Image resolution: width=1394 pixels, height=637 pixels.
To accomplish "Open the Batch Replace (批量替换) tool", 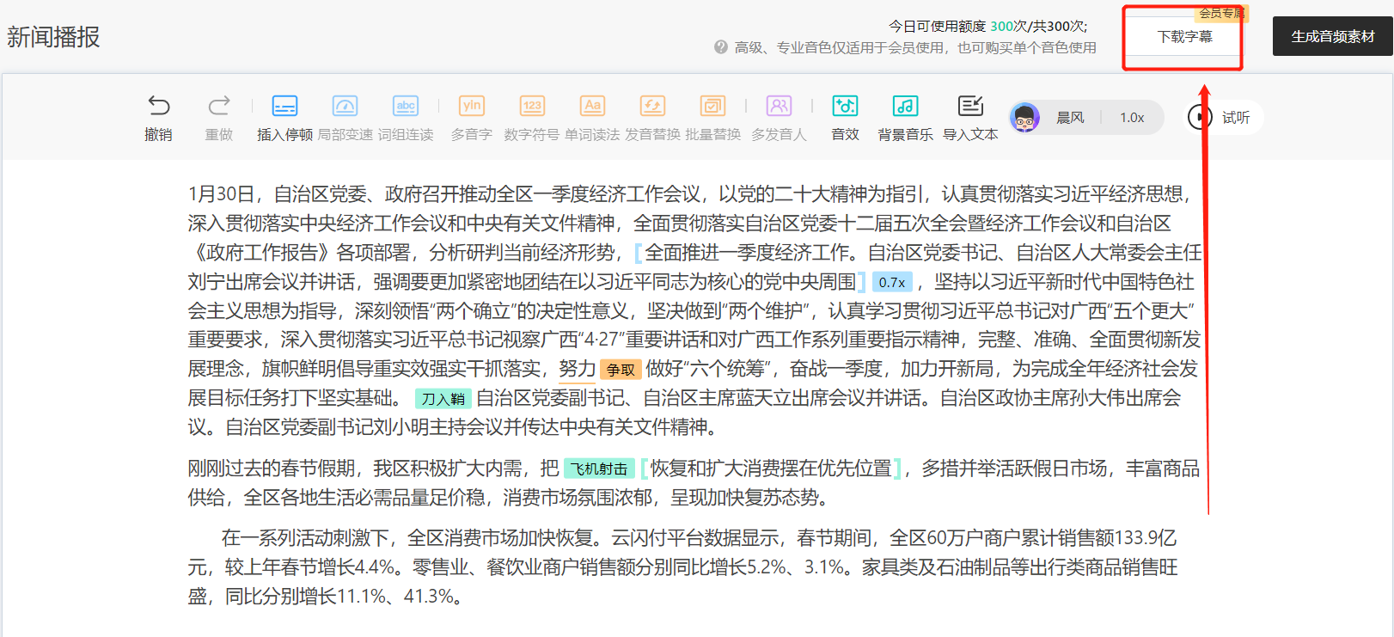I will click(712, 107).
